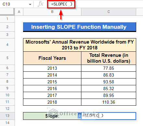Select column A header

[19, 12]
